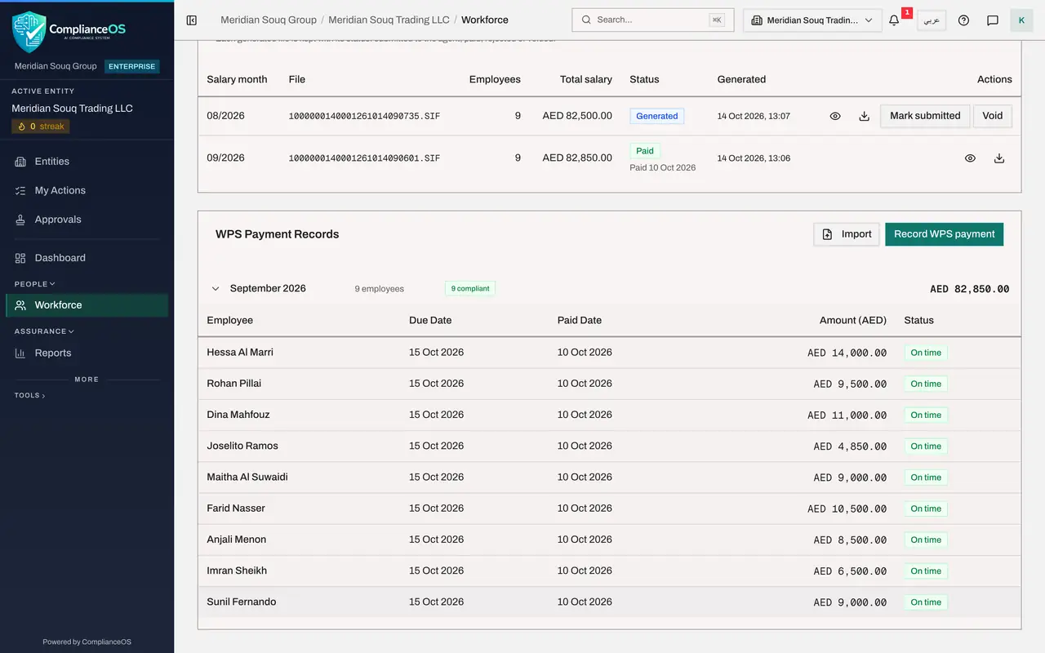The height and width of the screenshot is (653, 1045).
Task: Select the Sunil Fernando row
Action: (x=609, y=602)
